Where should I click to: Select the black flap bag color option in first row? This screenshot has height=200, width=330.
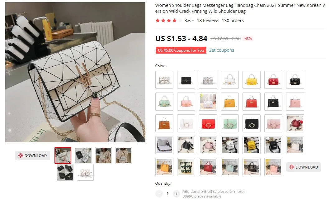186,80
